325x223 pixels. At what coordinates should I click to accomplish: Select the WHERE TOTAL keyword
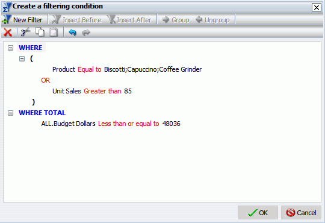pos(42,113)
